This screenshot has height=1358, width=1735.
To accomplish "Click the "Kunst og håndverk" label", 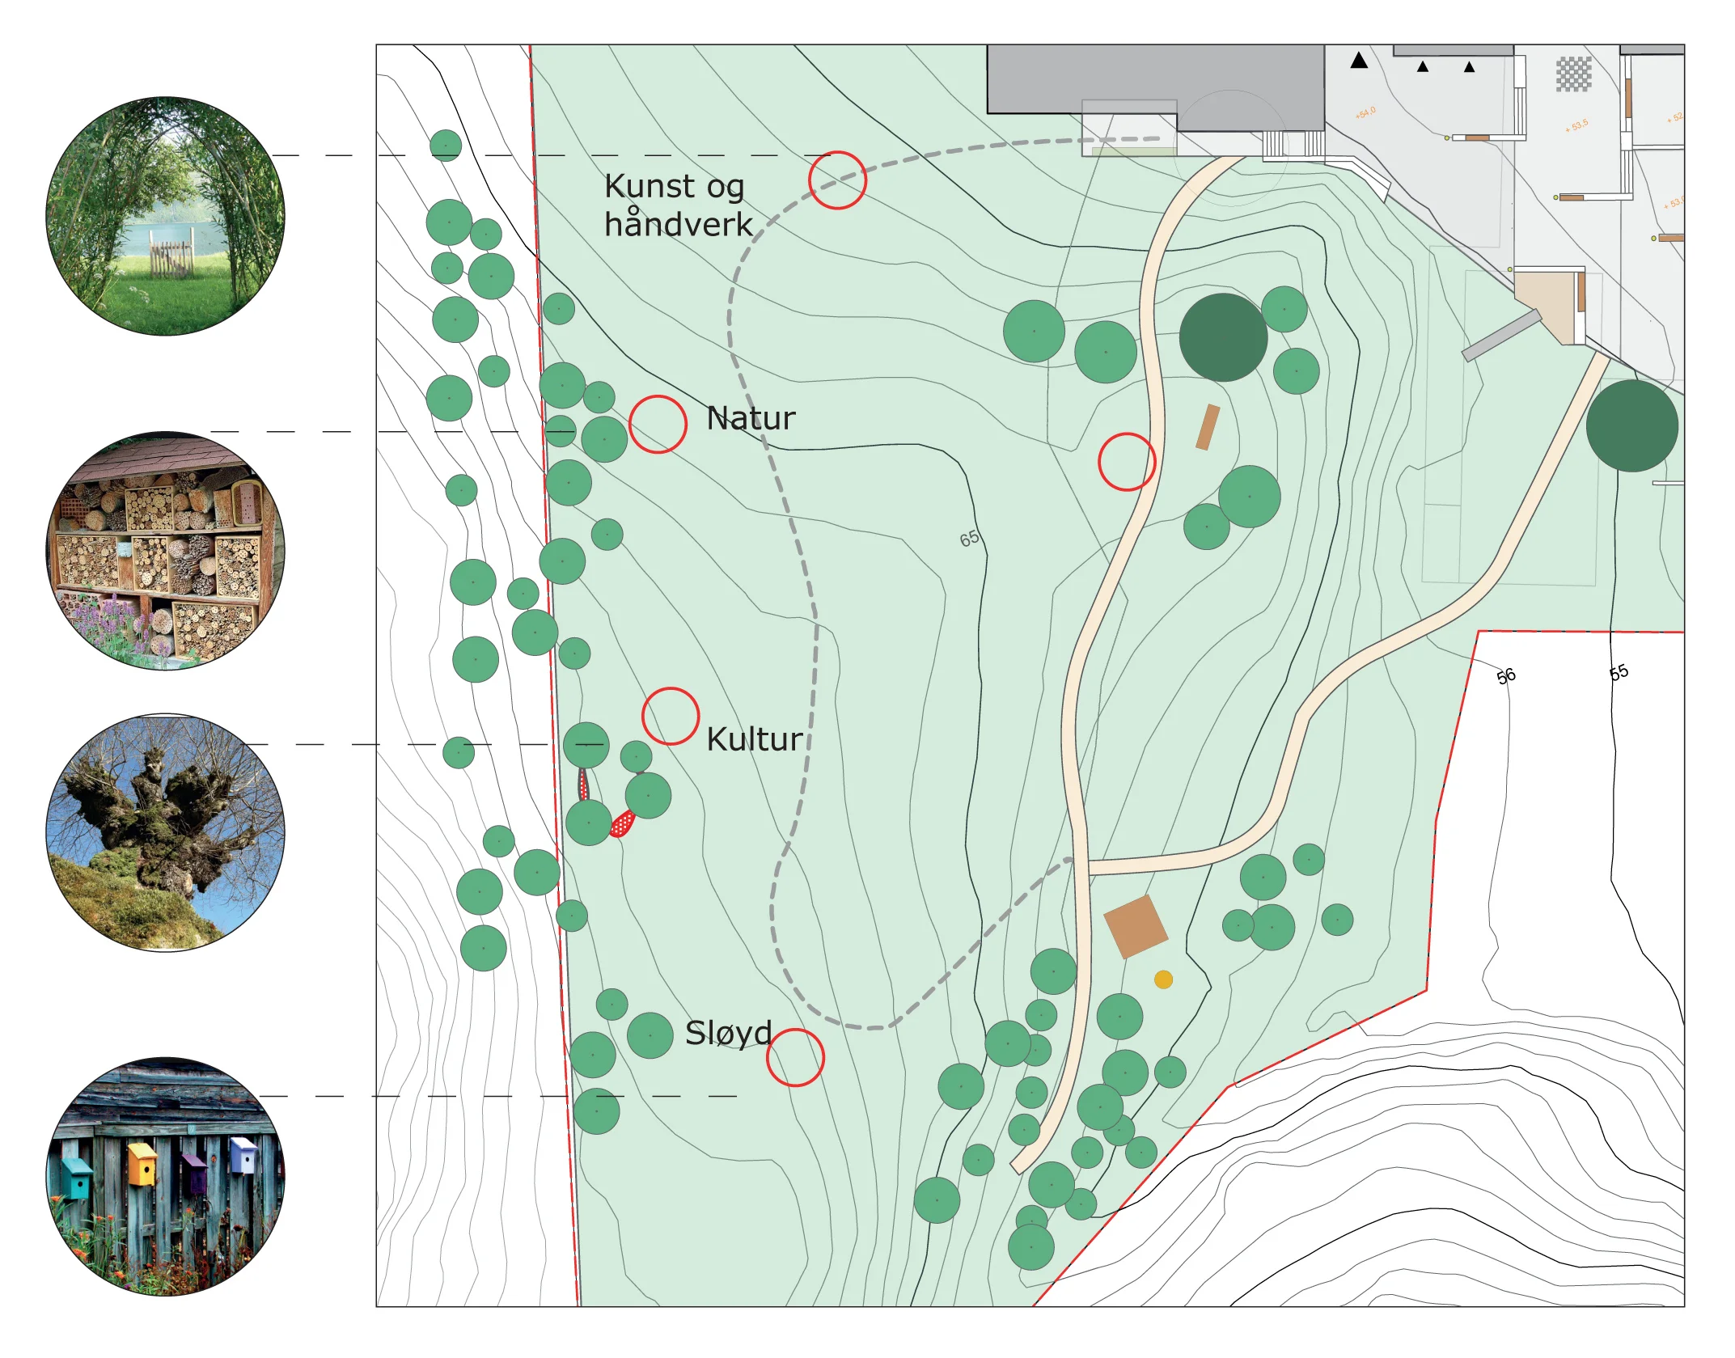I will click(x=678, y=205).
